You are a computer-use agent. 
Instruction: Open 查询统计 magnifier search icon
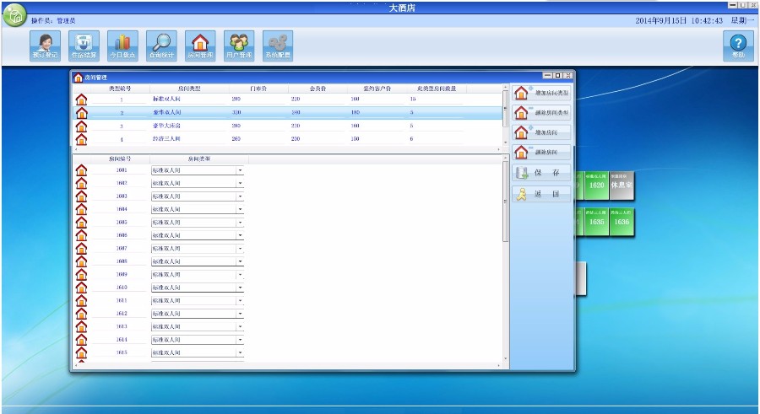click(161, 46)
